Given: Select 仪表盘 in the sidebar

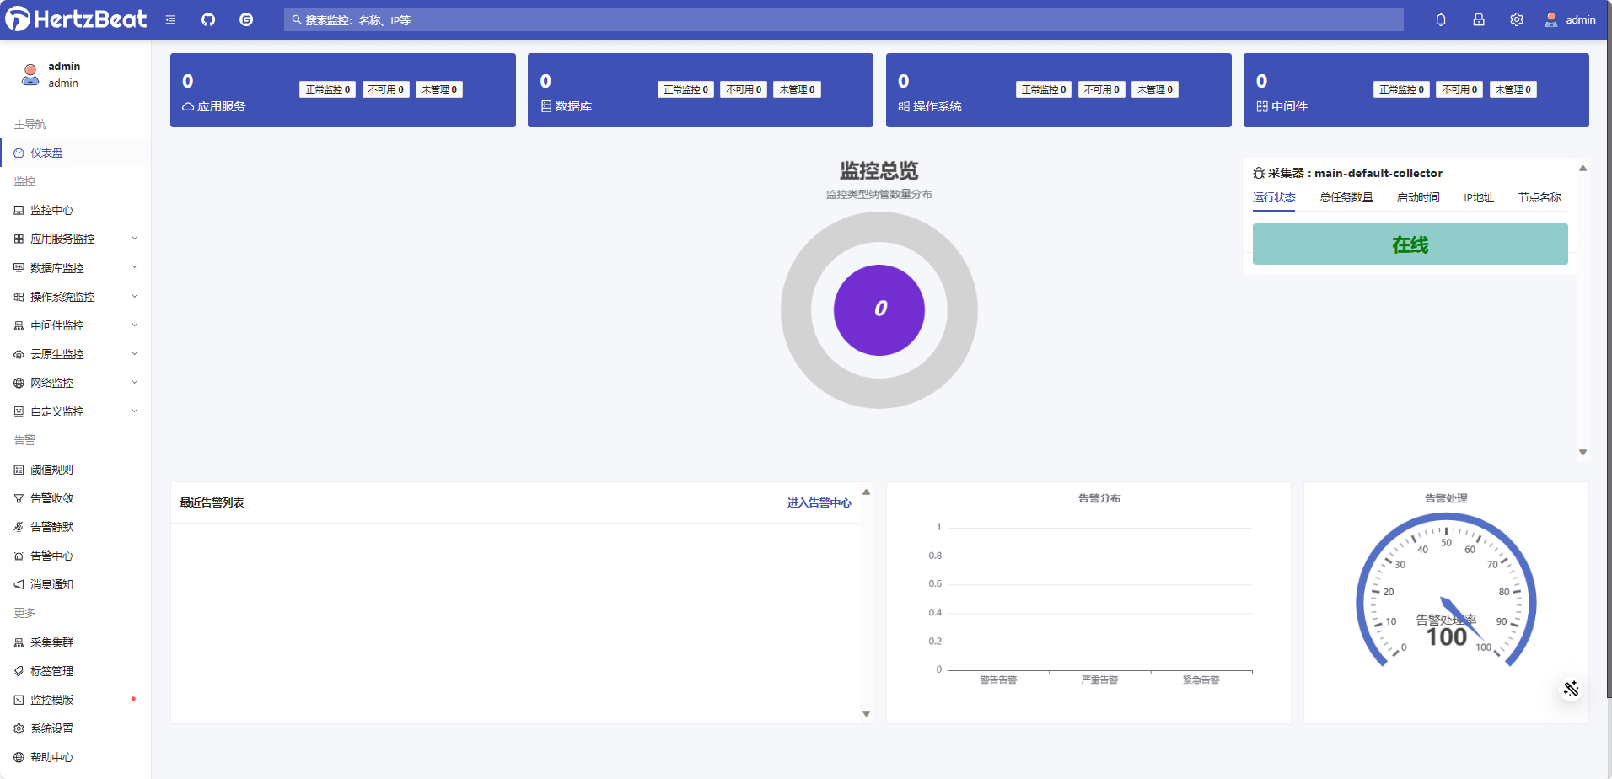Looking at the screenshot, I should 46,153.
